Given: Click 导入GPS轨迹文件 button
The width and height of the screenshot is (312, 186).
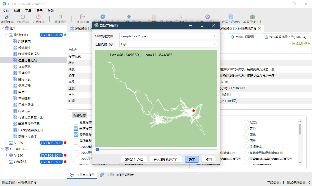Looking at the screenshot, I should tap(166, 159).
